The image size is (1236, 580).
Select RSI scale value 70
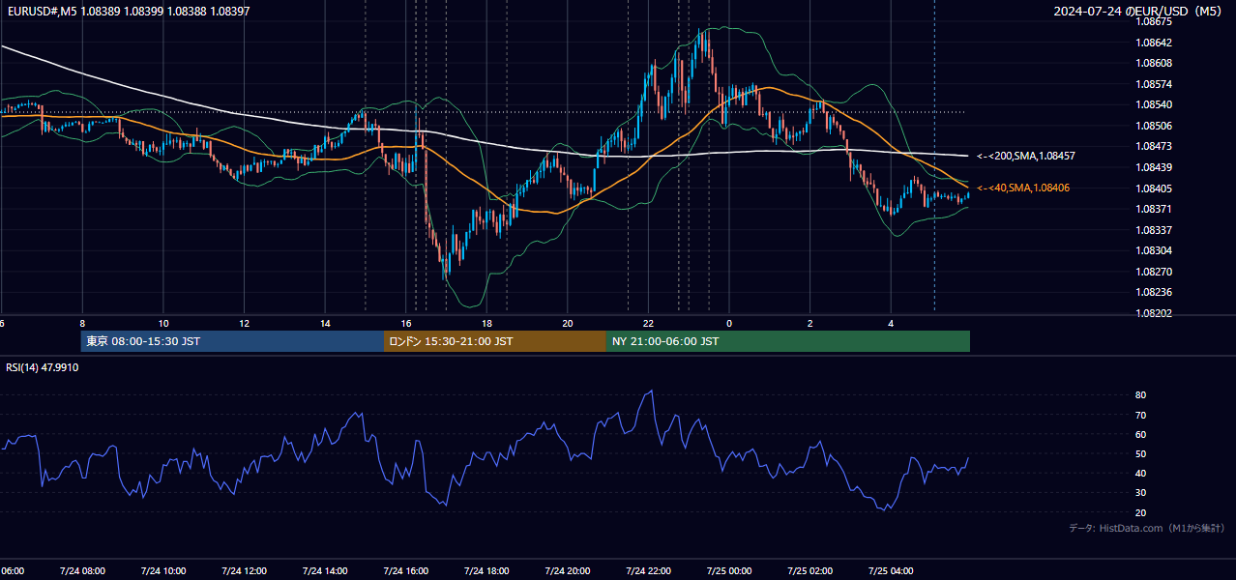coord(1141,415)
